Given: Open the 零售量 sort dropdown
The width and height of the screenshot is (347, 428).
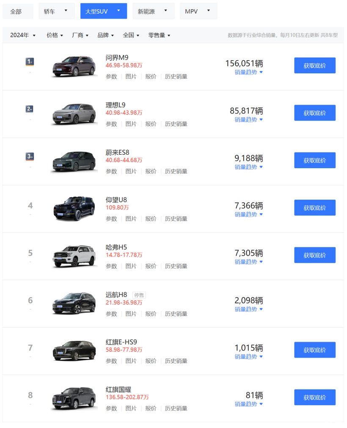Looking at the screenshot, I should (159, 35).
